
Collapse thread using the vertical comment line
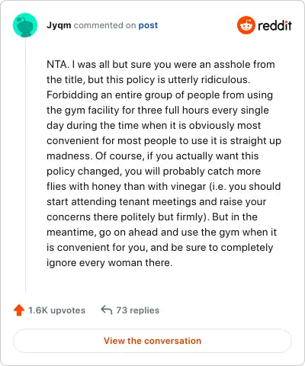25,165
